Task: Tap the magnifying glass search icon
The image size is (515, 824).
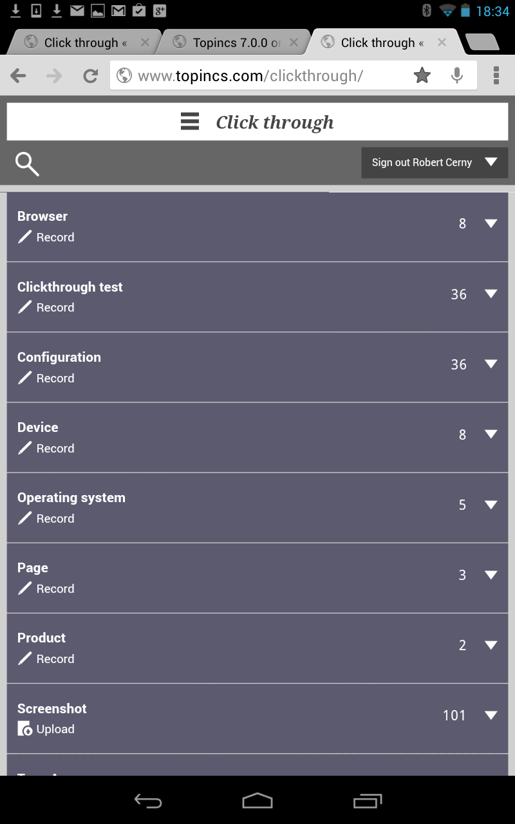Action: [27, 164]
